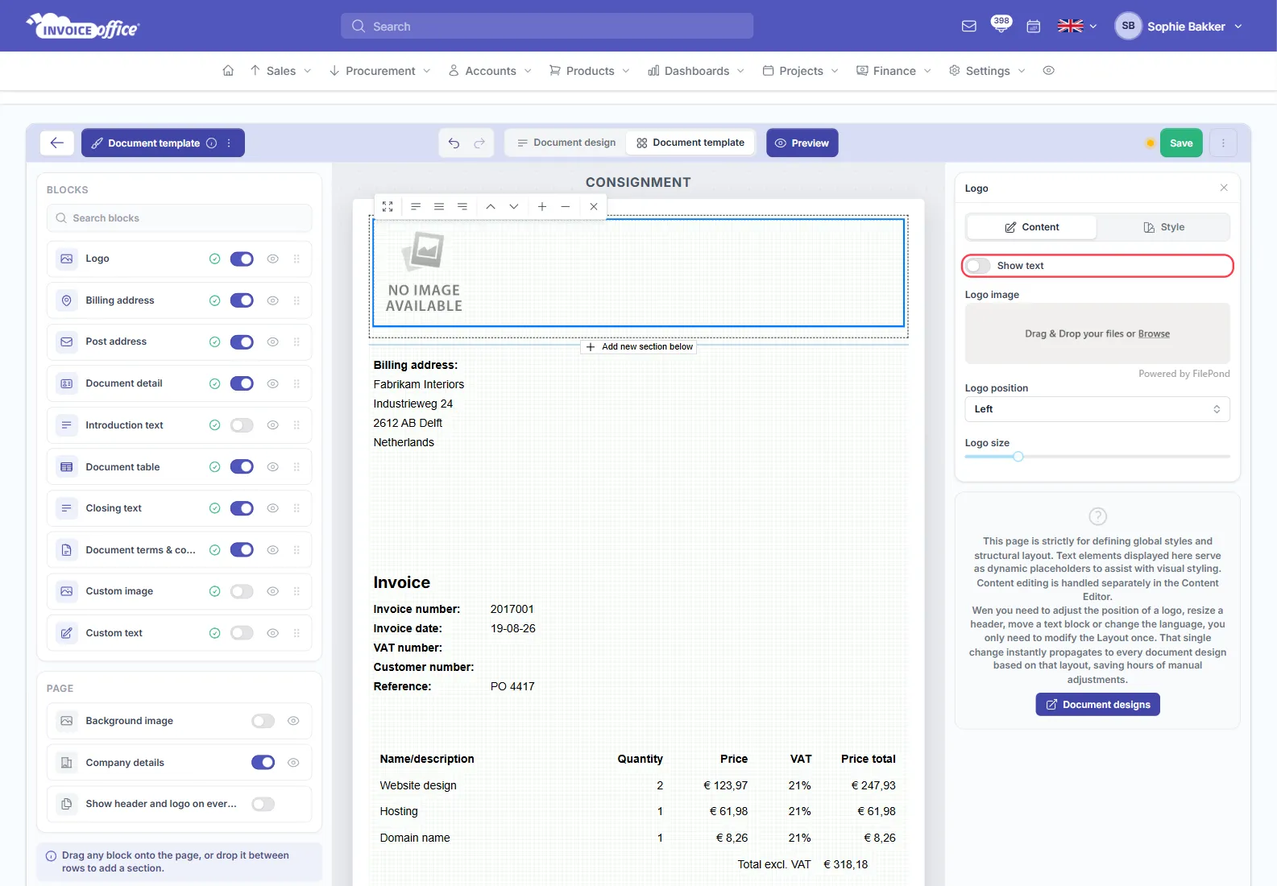1277x886 pixels.
Task: Click the eye icon for Company details
Action: (293, 763)
